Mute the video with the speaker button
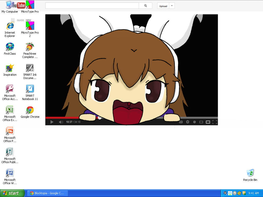This screenshot has width=263, height=197. tap(61, 122)
